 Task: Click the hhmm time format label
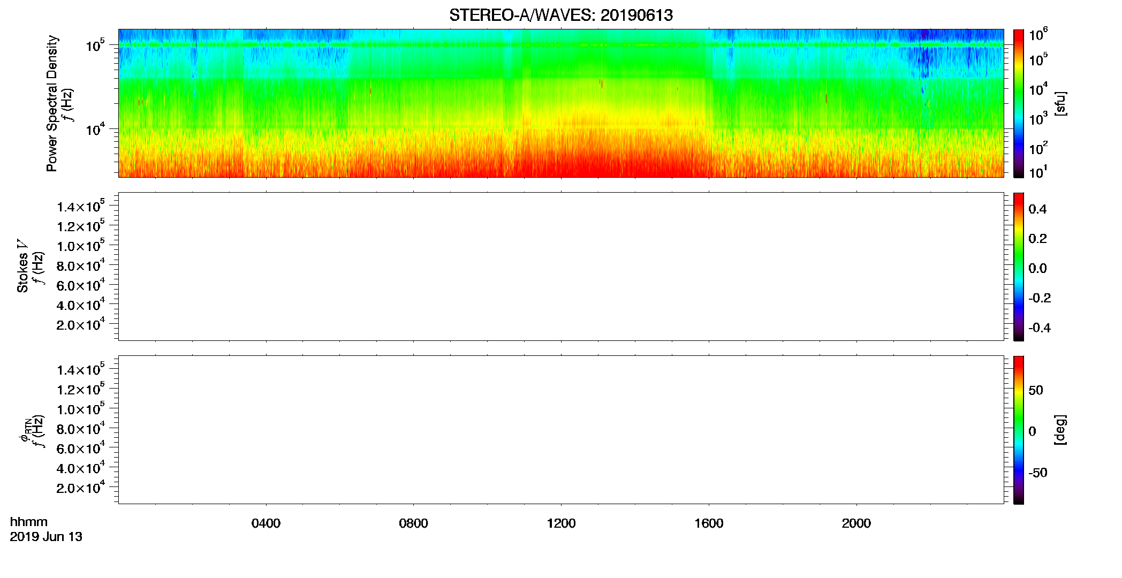coord(29,522)
